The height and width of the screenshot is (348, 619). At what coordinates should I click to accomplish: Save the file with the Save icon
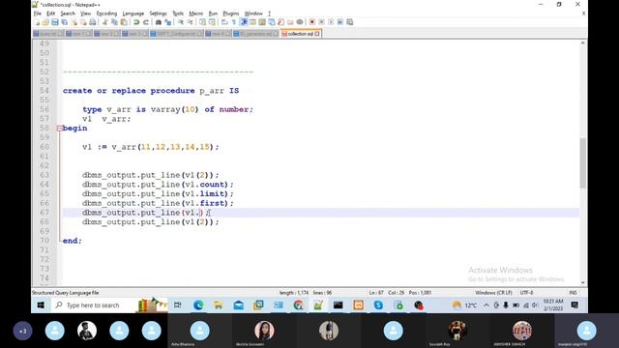(x=55, y=22)
